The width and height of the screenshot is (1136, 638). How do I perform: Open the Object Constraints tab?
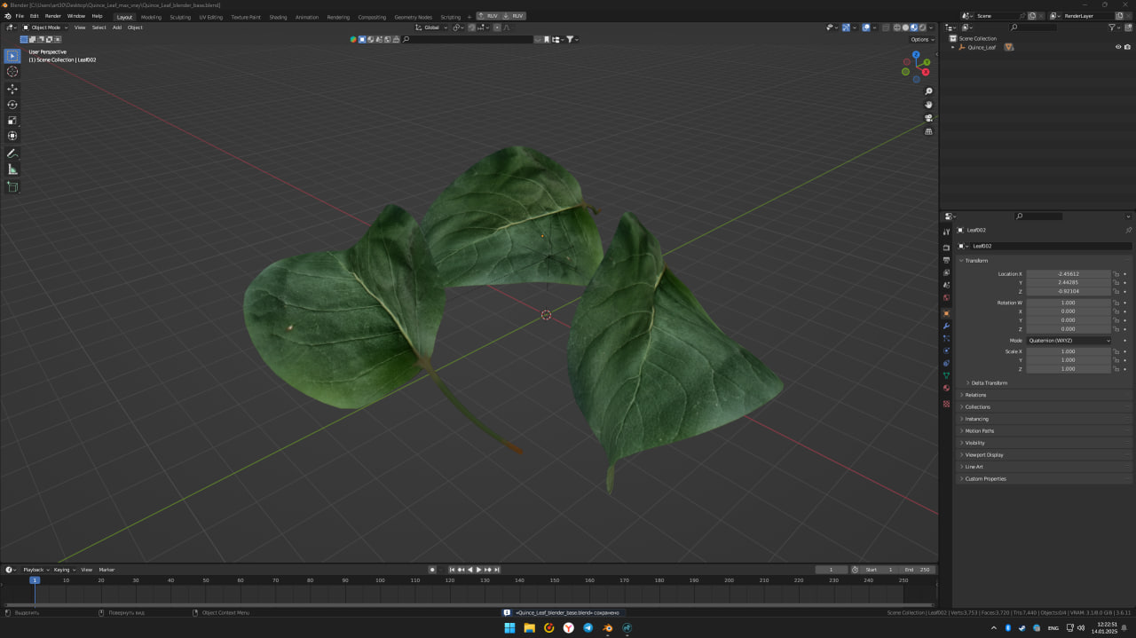pyautogui.click(x=946, y=363)
